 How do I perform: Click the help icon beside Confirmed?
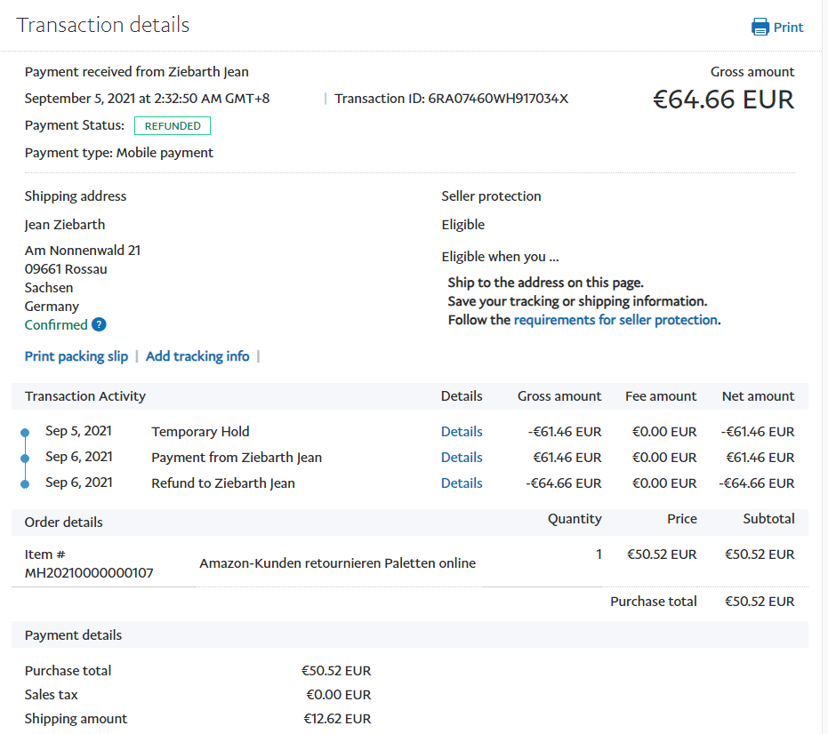(x=99, y=325)
